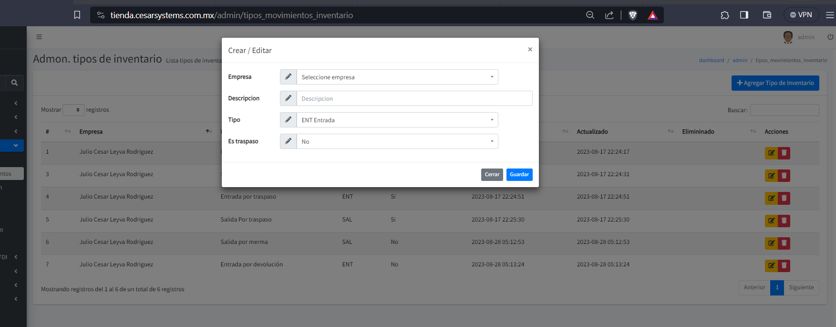Go to page 1 in pagination
The image size is (836, 327).
pos(777,287)
